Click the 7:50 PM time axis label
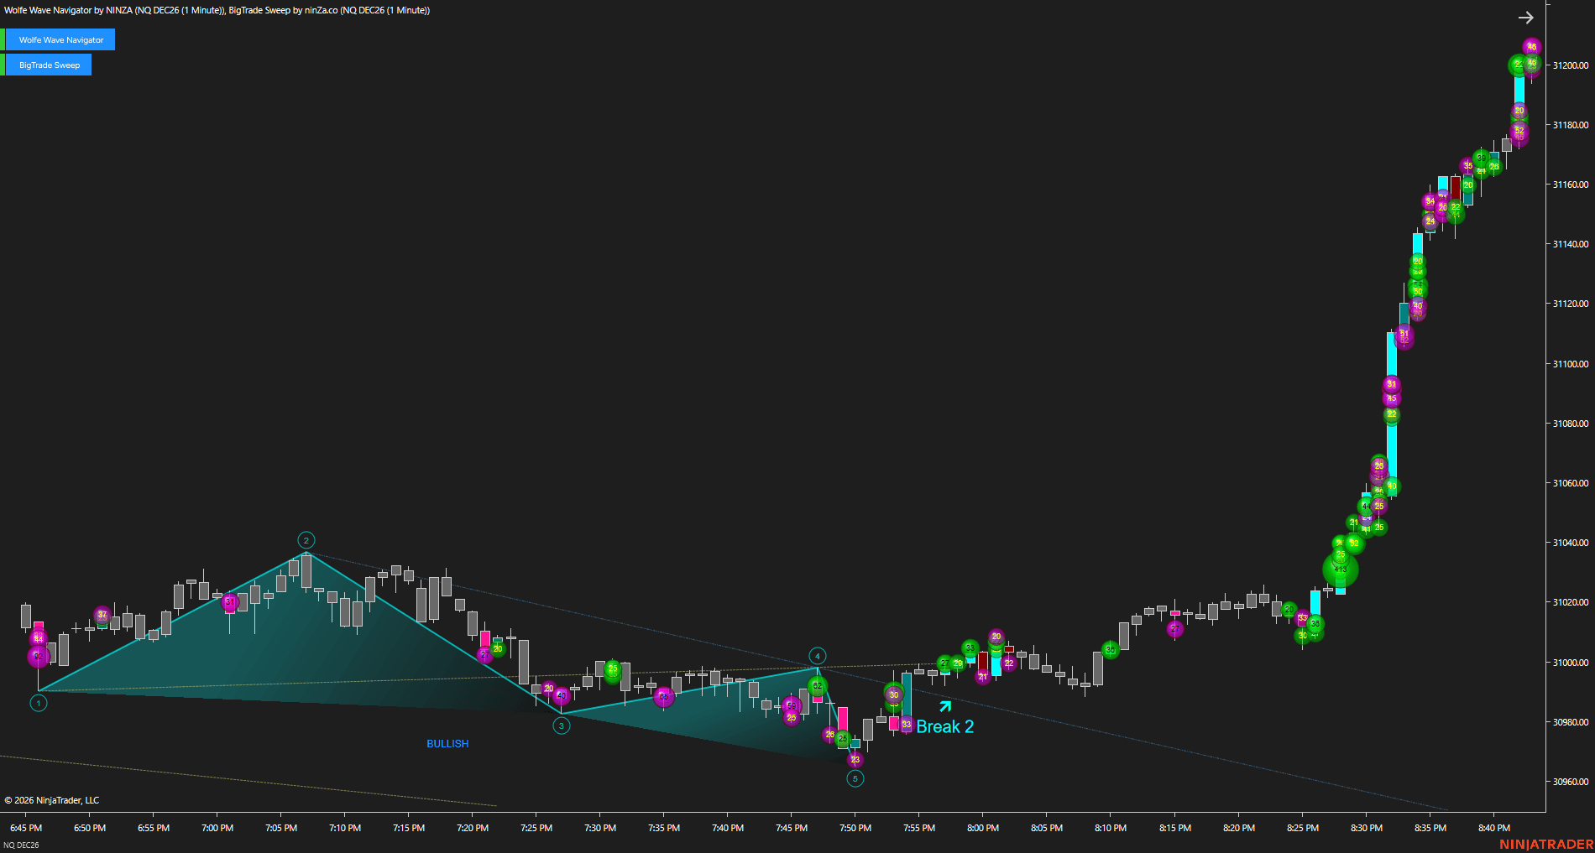The width and height of the screenshot is (1595, 853). [x=855, y=828]
